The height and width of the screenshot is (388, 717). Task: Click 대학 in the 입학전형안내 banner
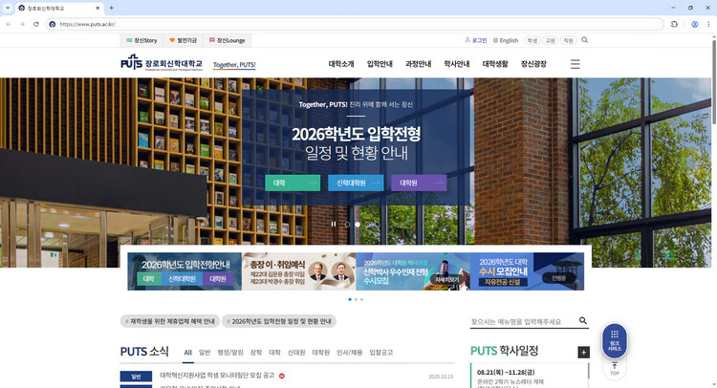pos(148,279)
